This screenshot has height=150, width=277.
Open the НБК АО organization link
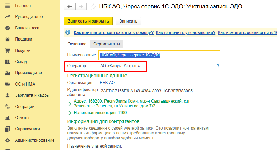(107, 83)
